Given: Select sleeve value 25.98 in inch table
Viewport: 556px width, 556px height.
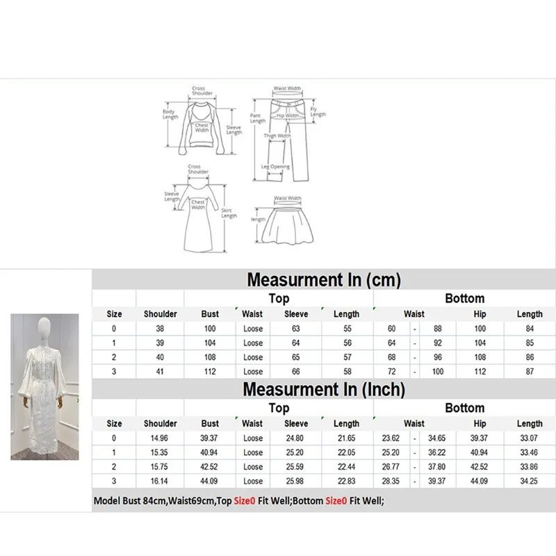Looking at the screenshot, I should [x=295, y=481].
